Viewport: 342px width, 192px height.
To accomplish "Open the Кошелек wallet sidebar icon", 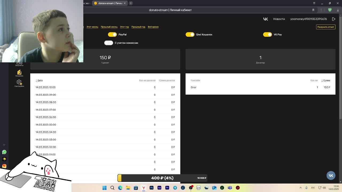I will click(19, 73).
